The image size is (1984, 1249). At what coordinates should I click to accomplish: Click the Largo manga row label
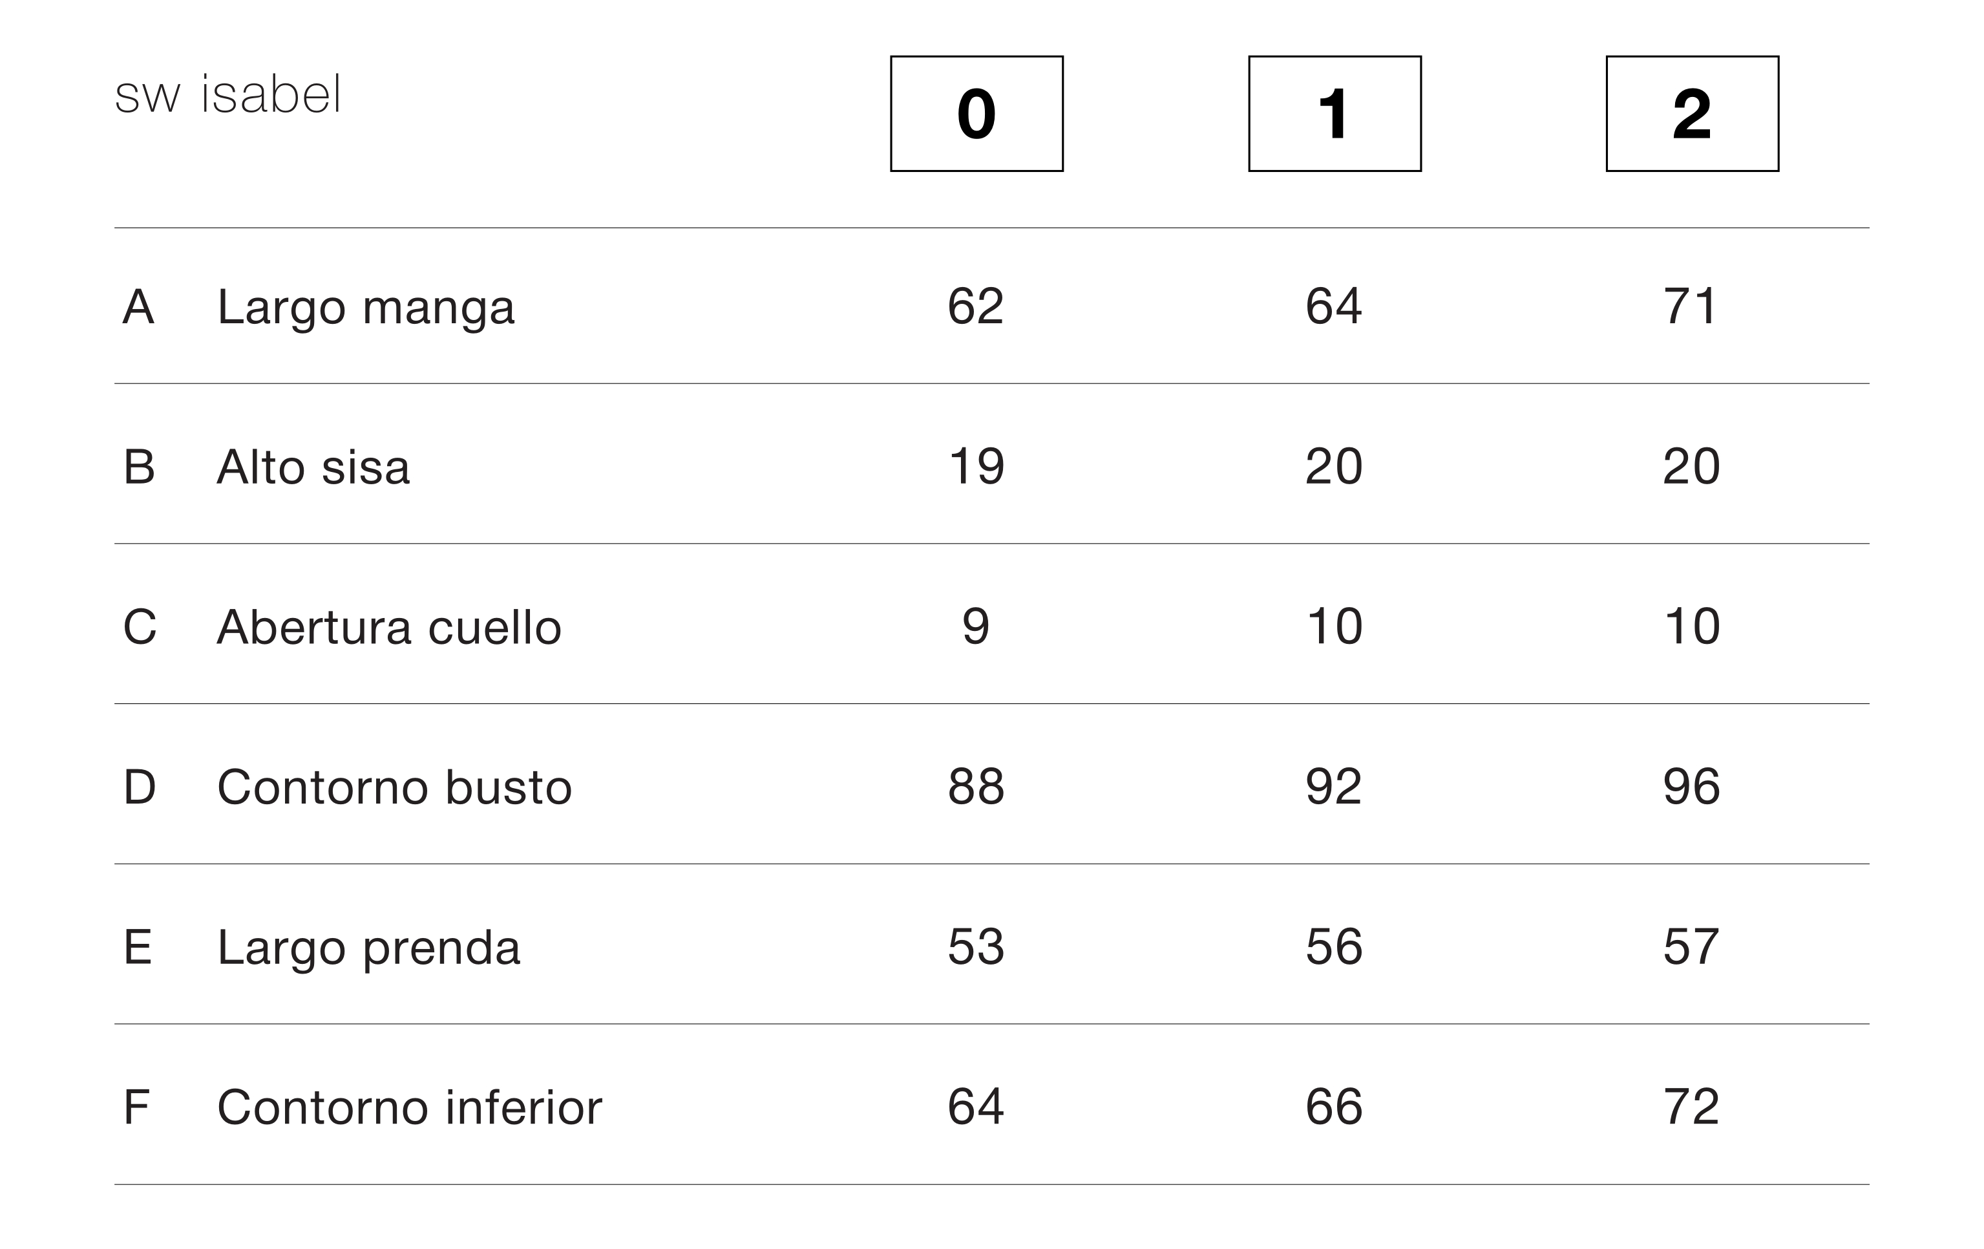click(x=366, y=308)
